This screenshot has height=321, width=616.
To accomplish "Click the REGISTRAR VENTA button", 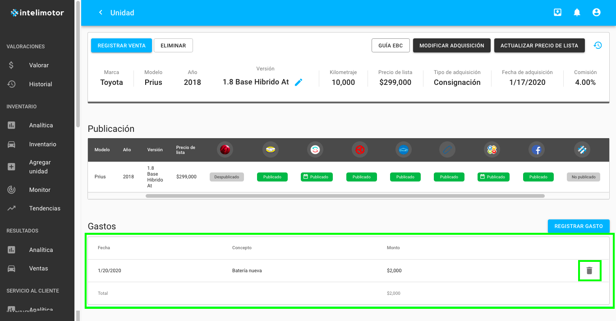I will click(121, 46).
